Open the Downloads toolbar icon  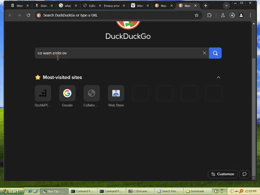click(232, 15)
